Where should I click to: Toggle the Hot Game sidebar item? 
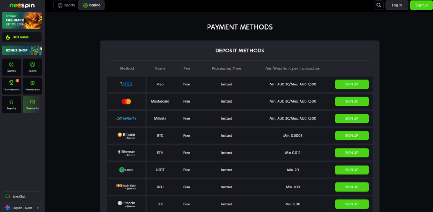[22, 37]
